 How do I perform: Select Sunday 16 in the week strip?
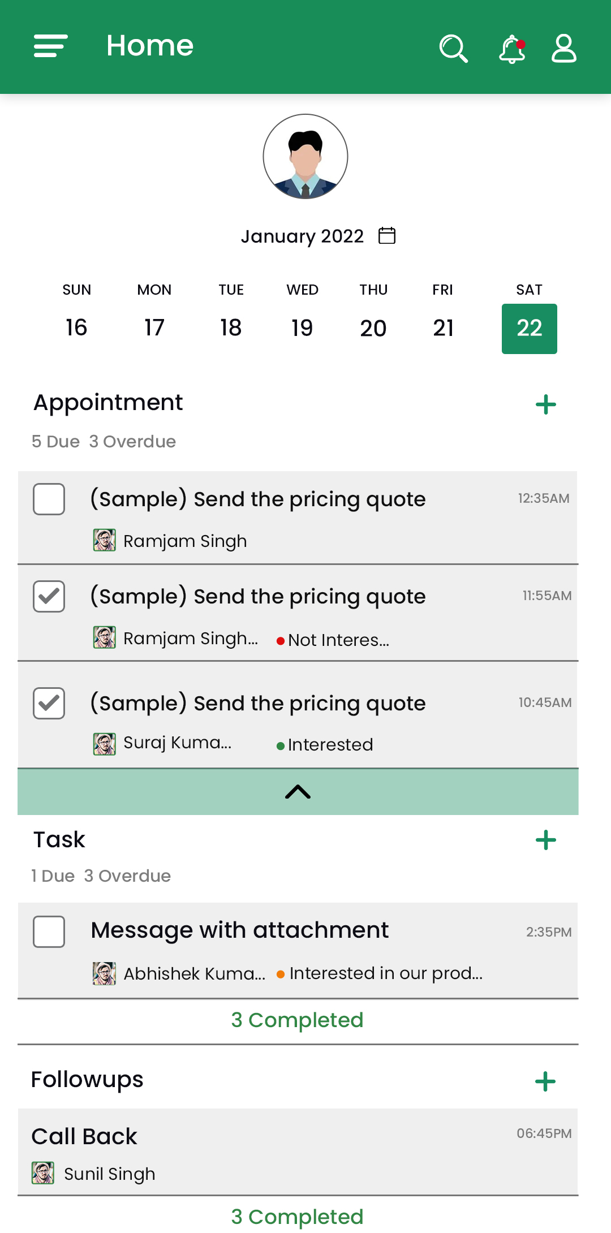76,328
